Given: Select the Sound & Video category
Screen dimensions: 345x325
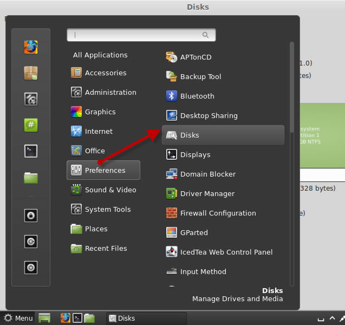Looking at the screenshot, I should [103, 190].
